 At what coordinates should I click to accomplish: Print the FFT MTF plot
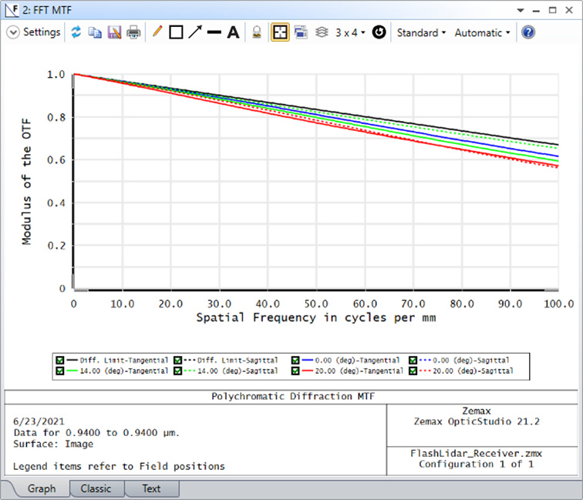(x=133, y=32)
